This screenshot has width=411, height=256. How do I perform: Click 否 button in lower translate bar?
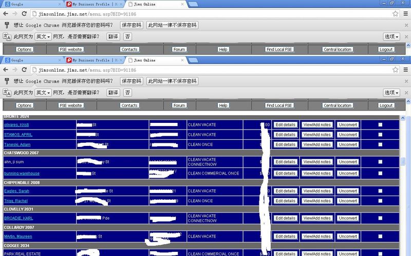[127, 93]
